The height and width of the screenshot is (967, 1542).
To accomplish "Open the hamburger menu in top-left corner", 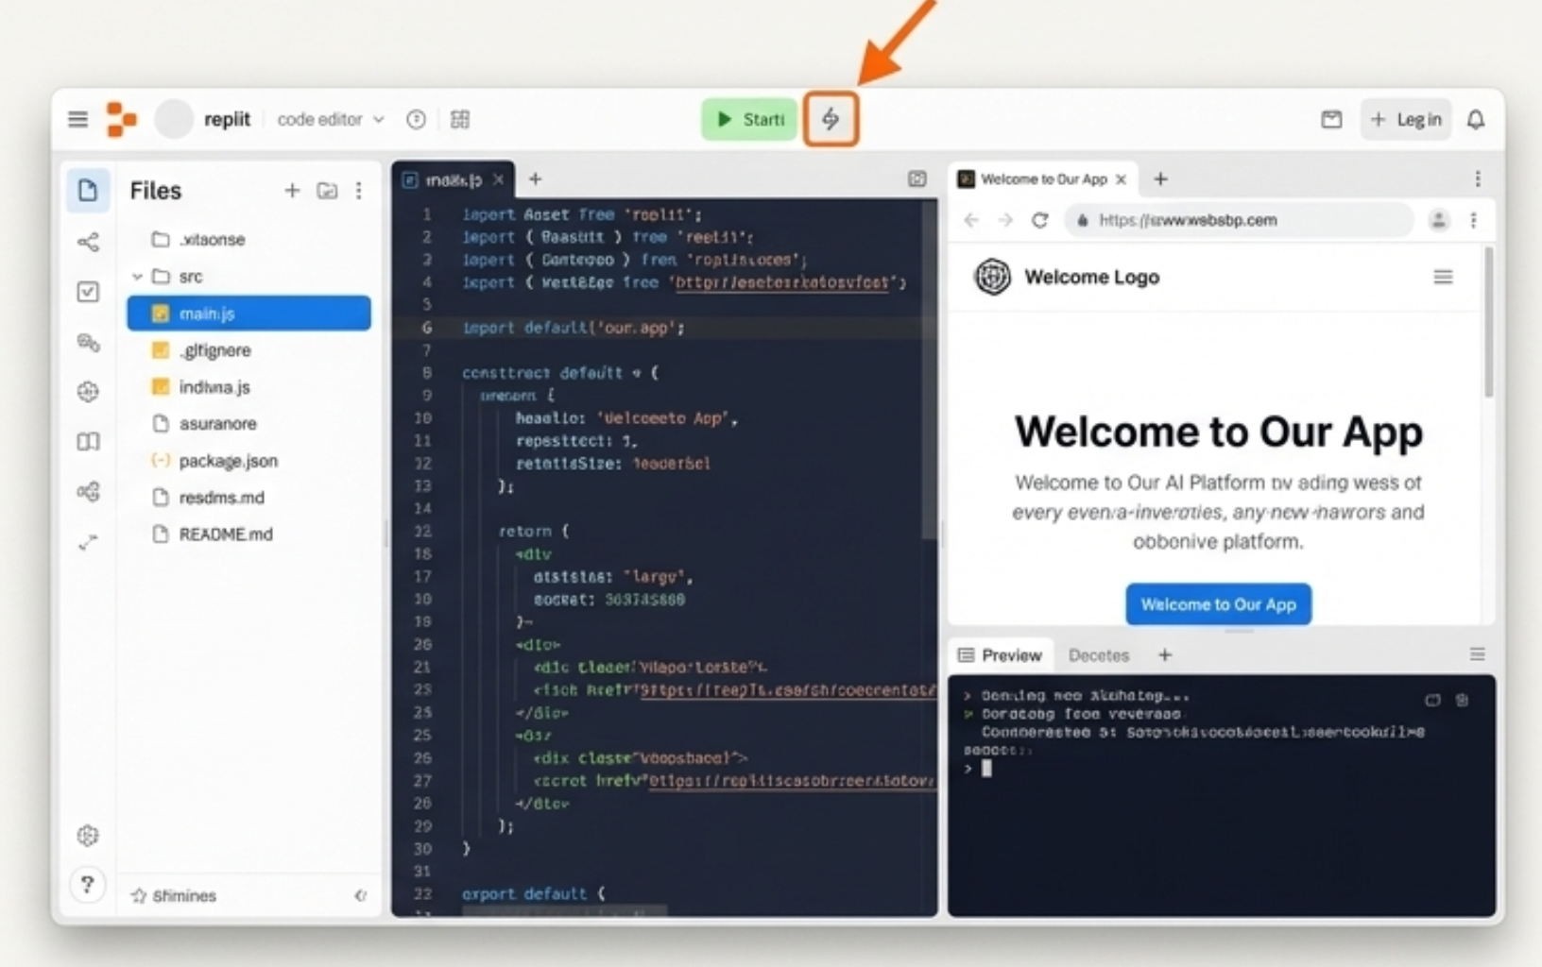I will point(77,119).
